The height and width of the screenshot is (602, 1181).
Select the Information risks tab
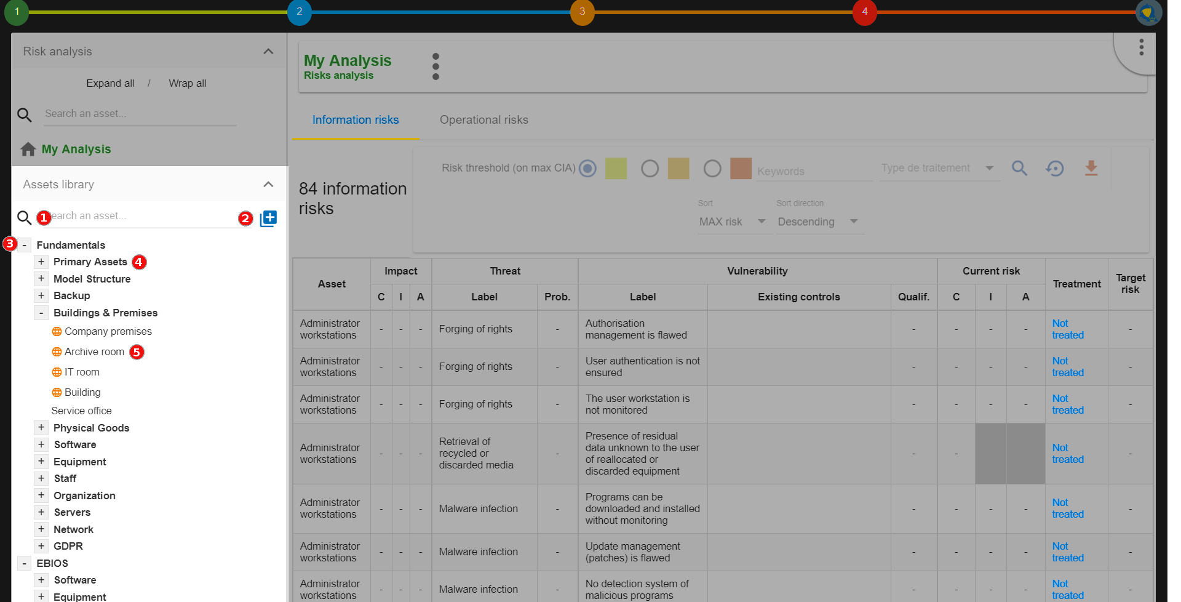pos(355,120)
